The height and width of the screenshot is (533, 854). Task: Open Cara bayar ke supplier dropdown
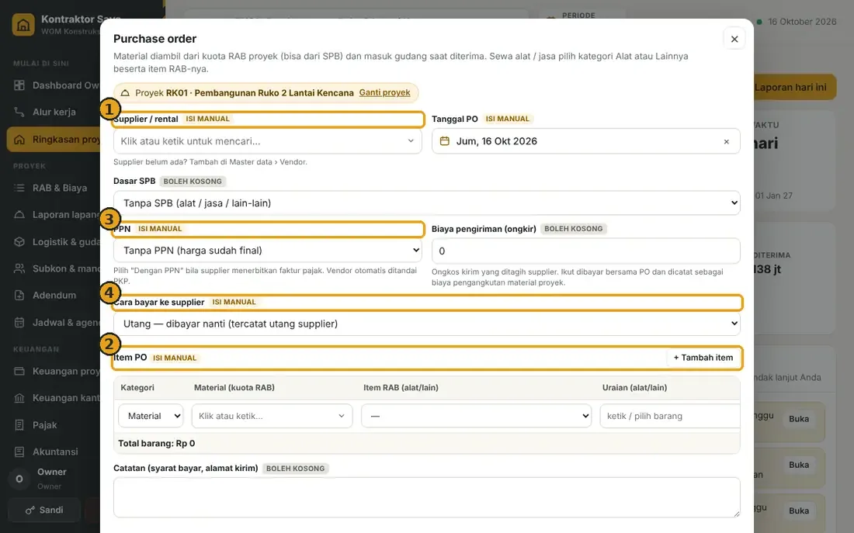pos(426,324)
